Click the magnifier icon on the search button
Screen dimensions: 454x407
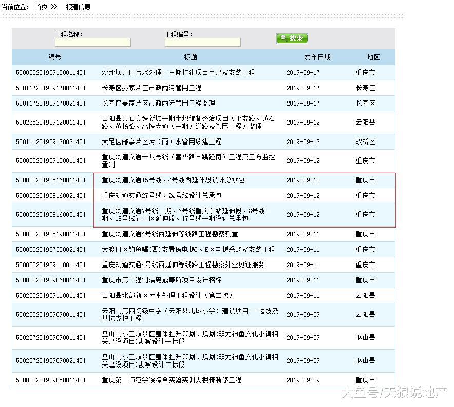coord(283,38)
